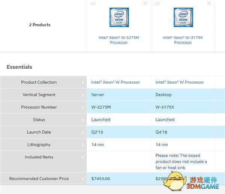Open W-3275M's Intel Xeon W Processor collection link
Viewport: 225px width, 194px height.
tap(115, 82)
